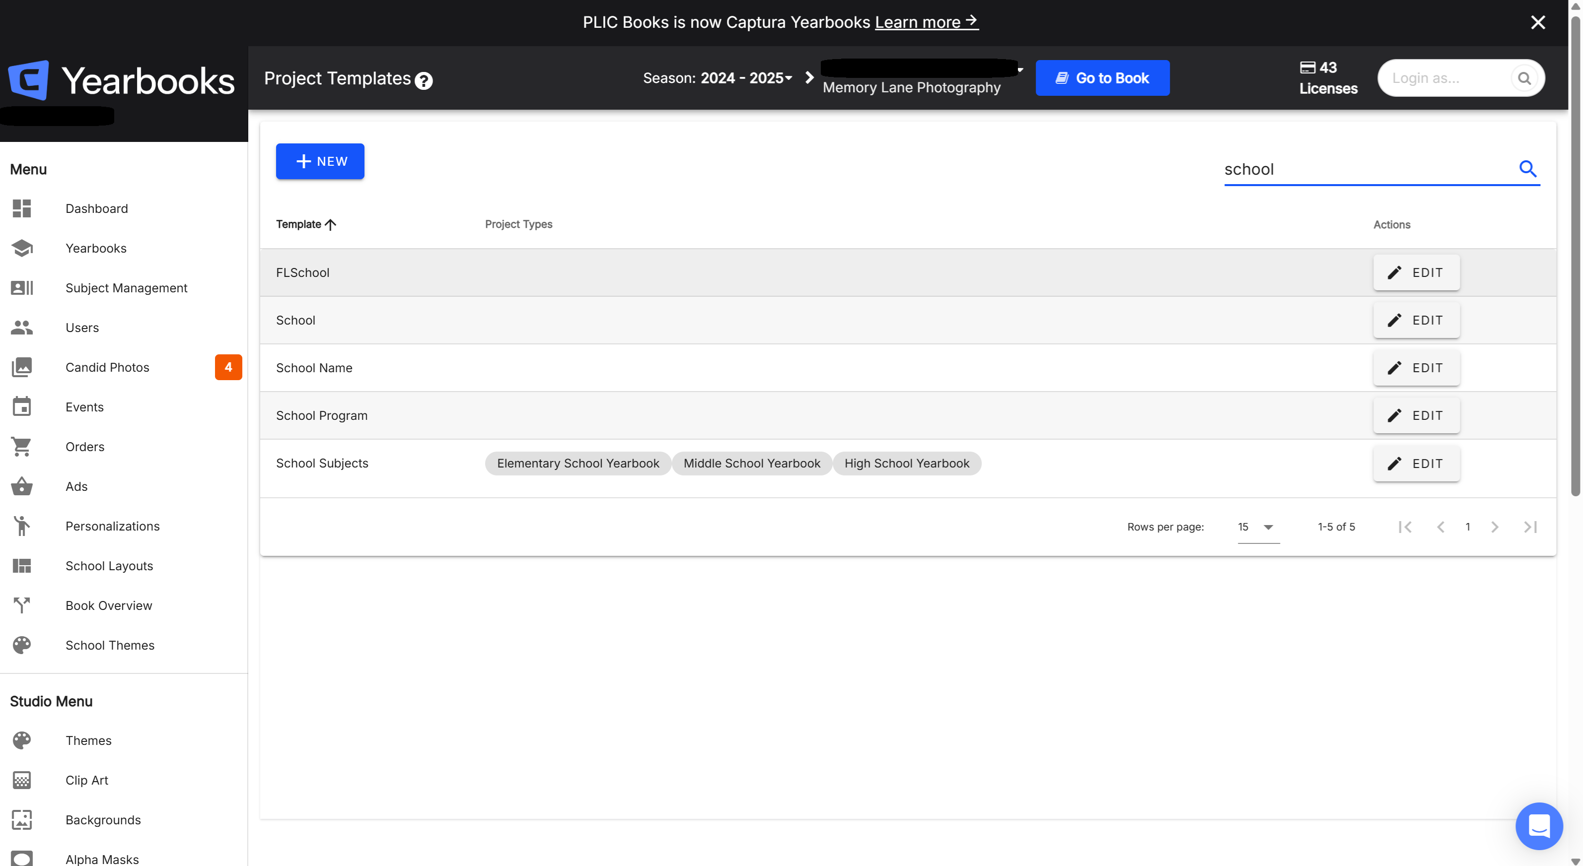Image resolution: width=1583 pixels, height=866 pixels.
Task: Click the Elementary School Yearbook chip
Action: pos(577,463)
